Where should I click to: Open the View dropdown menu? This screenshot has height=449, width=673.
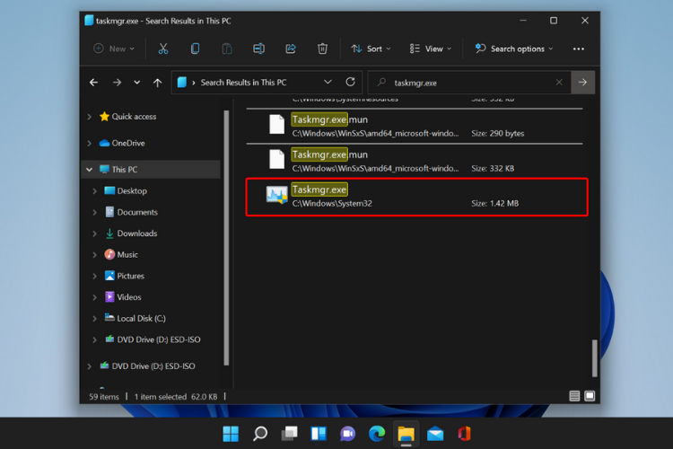[x=430, y=49]
